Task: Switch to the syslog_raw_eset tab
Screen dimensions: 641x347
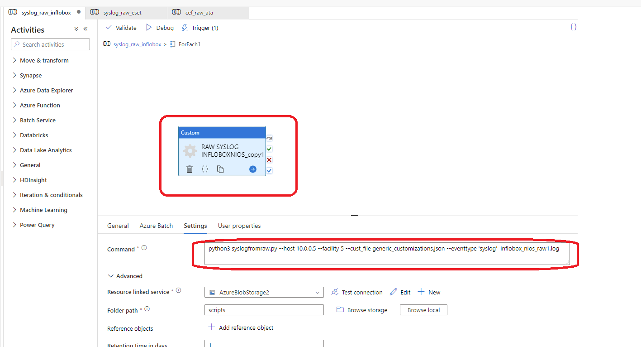Action: pyautogui.click(x=126, y=13)
